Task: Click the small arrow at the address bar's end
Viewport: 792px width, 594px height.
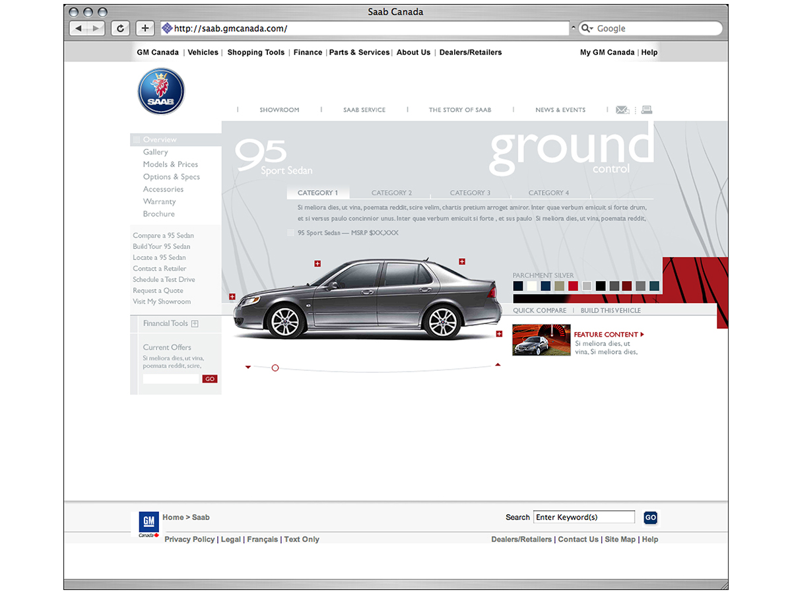Action: (572, 28)
